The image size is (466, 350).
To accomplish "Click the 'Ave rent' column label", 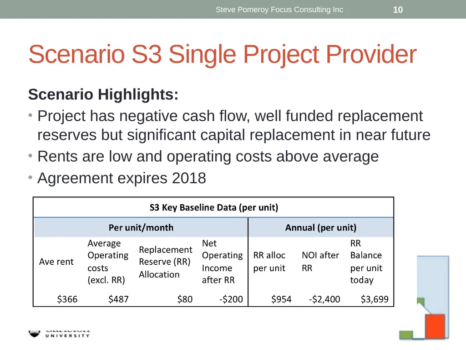I will coord(56,262).
